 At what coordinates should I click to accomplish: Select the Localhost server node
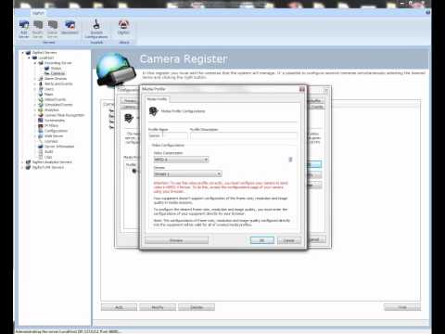coord(45,58)
